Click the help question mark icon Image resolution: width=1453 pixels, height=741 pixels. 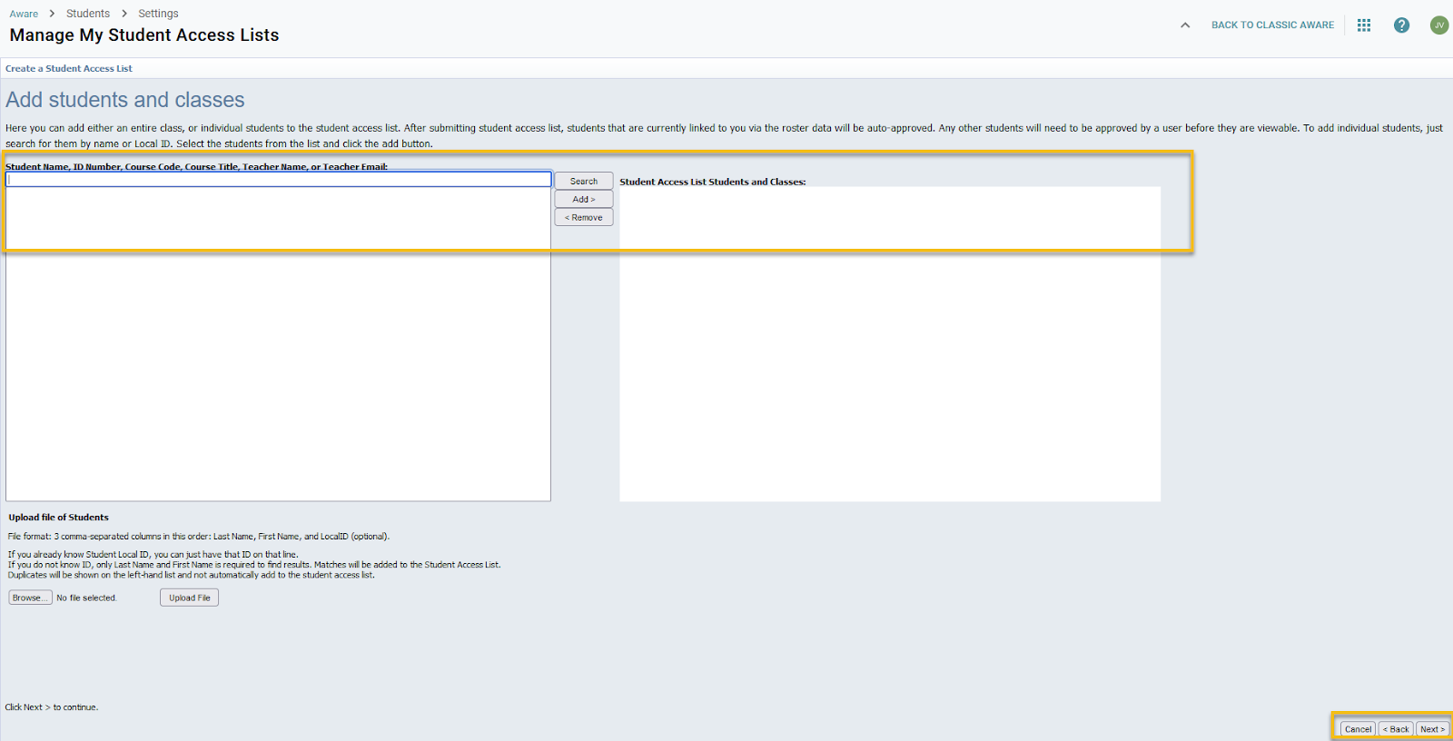pyautogui.click(x=1401, y=25)
